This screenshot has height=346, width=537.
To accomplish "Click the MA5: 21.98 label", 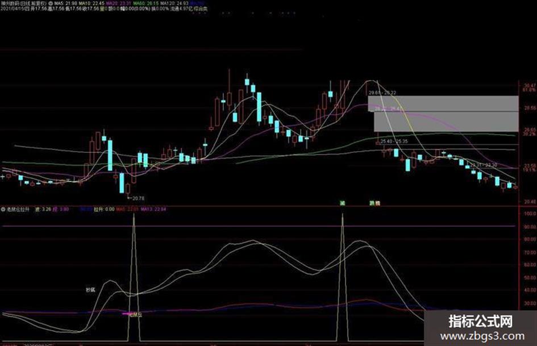I will [x=65, y=3].
